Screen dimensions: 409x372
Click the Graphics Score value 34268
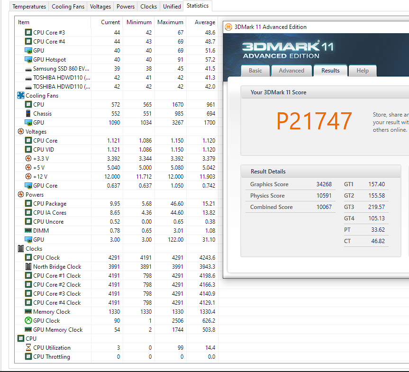point(324,184)
